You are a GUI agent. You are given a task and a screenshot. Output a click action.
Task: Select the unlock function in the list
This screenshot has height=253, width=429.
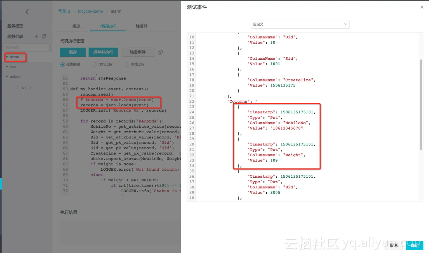(x=15, y=77)
